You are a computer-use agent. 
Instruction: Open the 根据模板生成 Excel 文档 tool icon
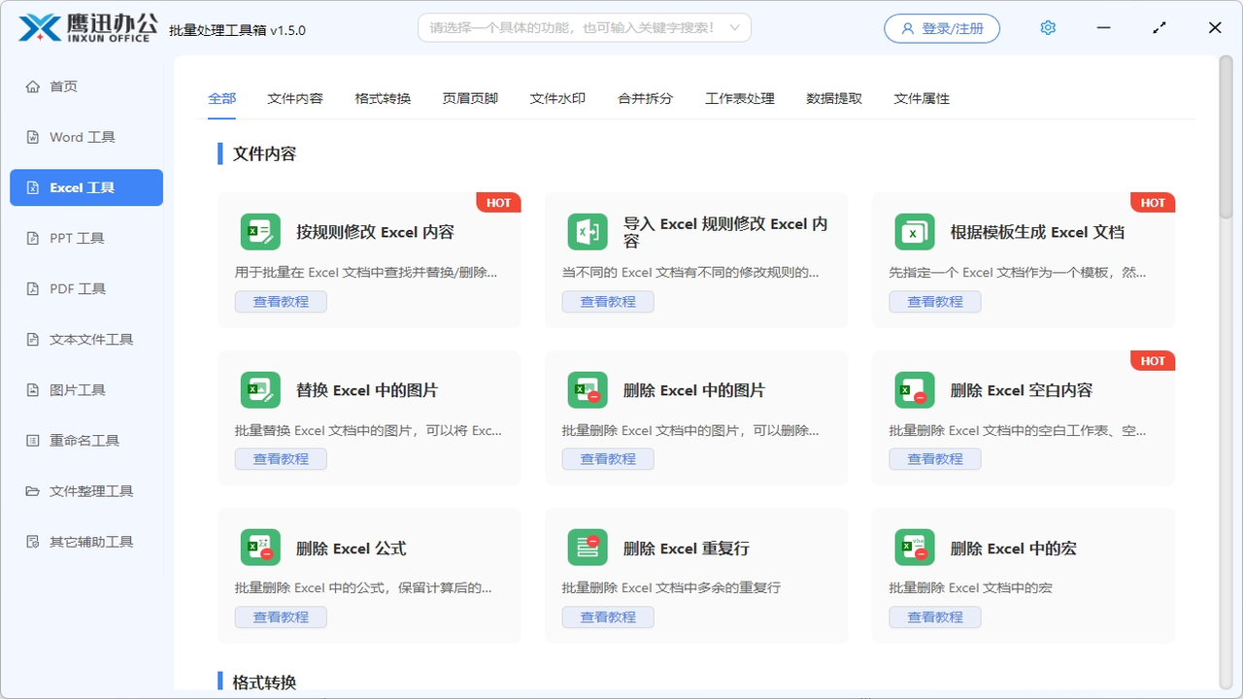(914, 231)
